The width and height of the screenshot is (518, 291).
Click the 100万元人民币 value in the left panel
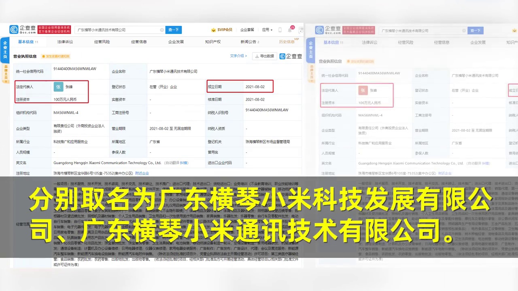coord(65,99)
